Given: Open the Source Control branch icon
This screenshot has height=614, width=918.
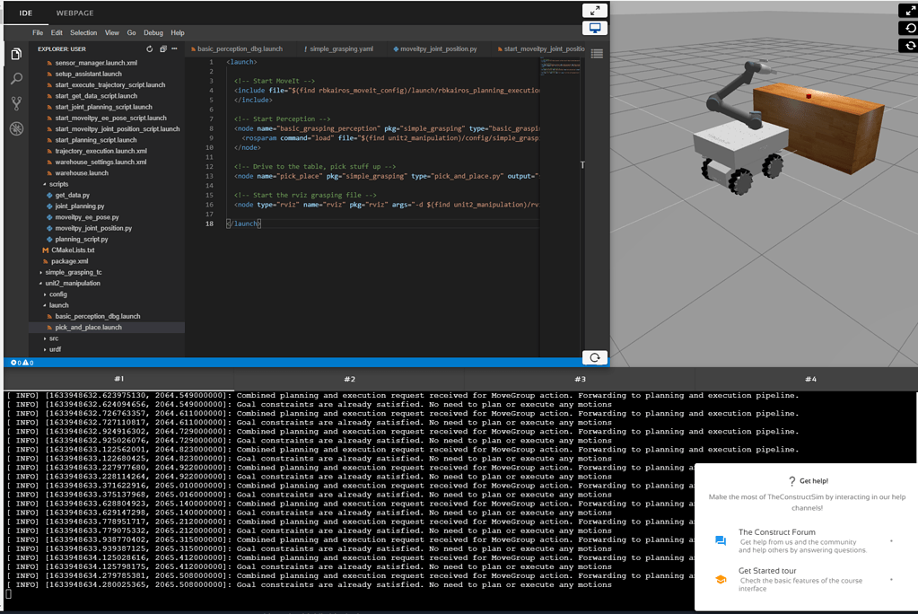Looking at the screenshot, I should 16,103.
